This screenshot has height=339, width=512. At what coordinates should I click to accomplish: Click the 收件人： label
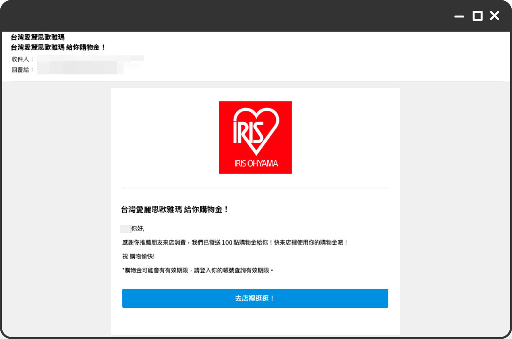click(23, 59)
